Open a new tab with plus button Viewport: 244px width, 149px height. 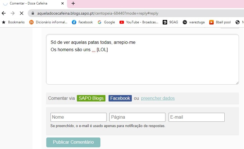73,3
